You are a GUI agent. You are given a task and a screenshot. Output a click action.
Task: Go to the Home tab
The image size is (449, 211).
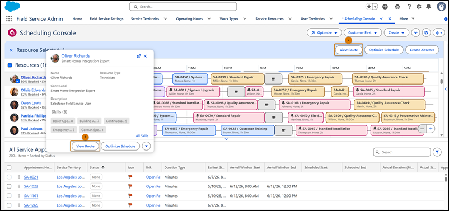[x=77, y=19]
